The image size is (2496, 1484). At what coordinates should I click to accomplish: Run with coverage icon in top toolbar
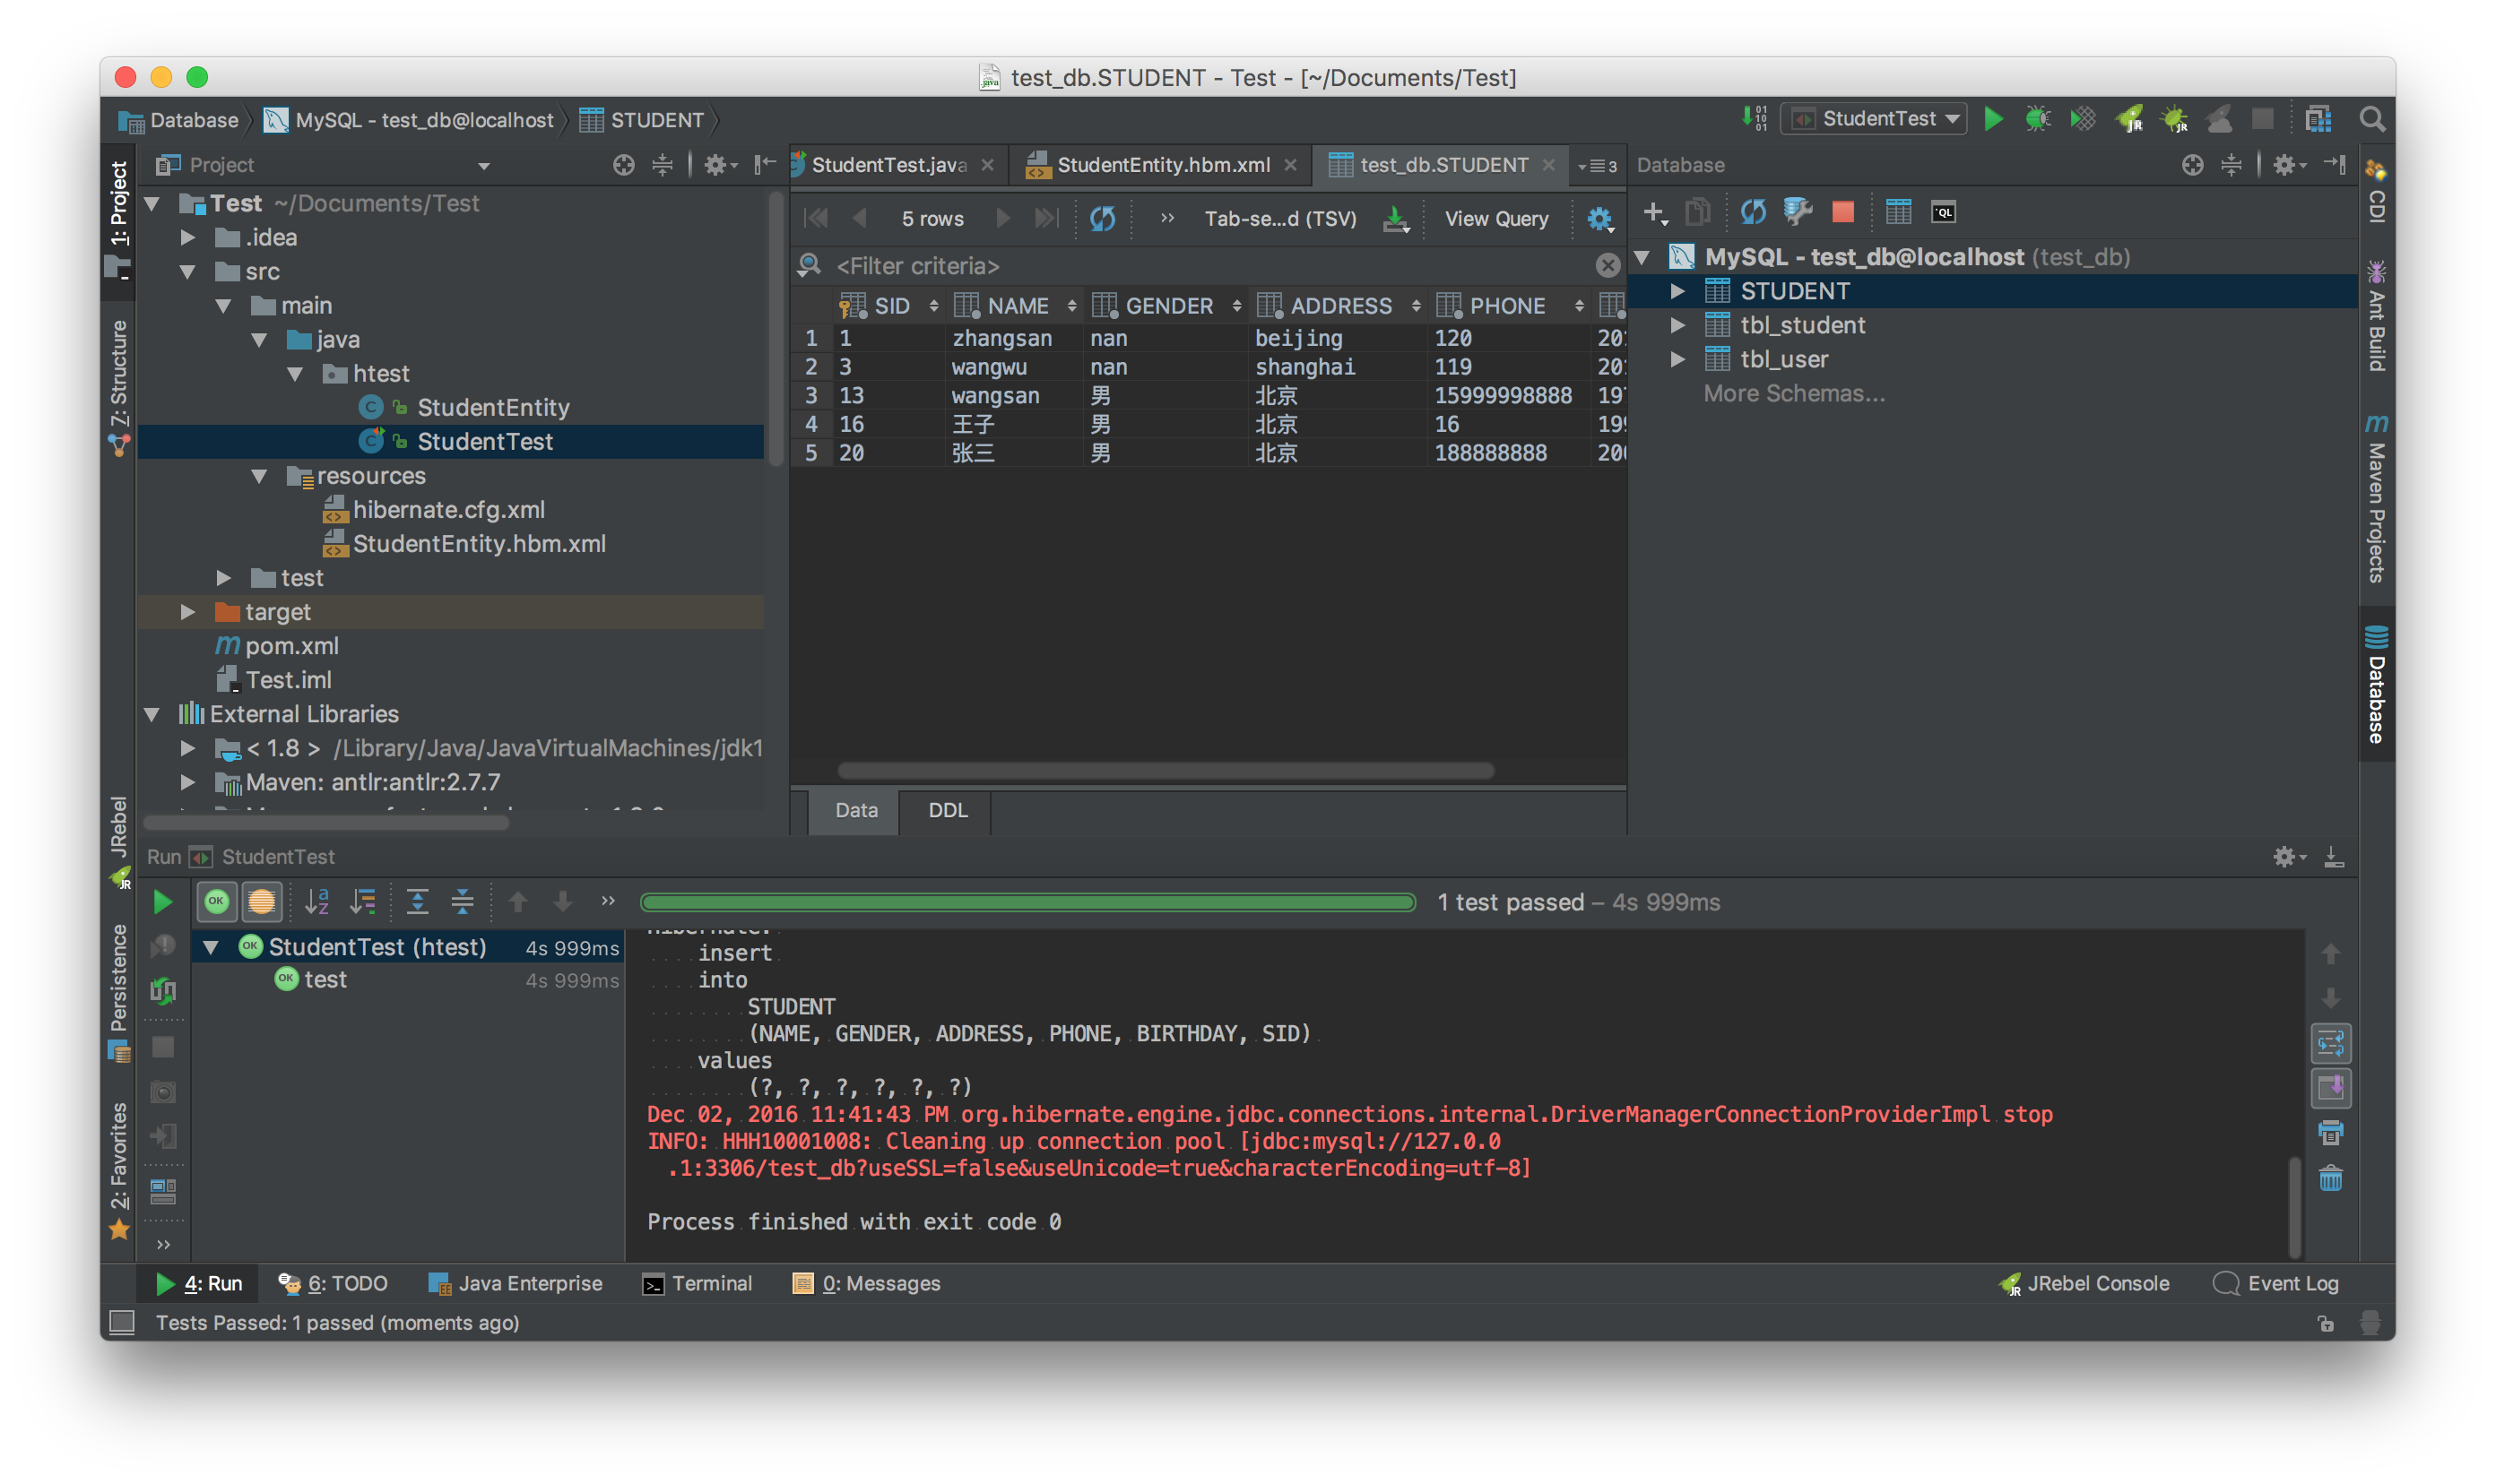point(2082,119)
